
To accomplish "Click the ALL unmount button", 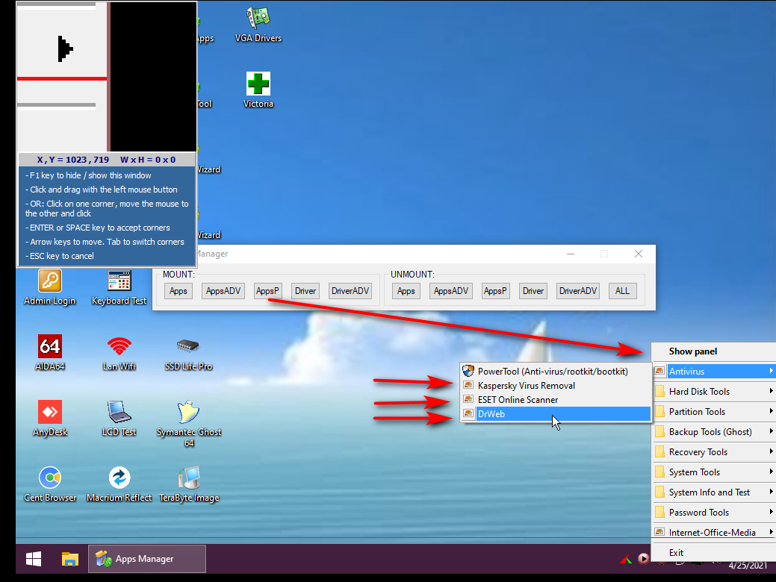I will (x=623, y=291).
